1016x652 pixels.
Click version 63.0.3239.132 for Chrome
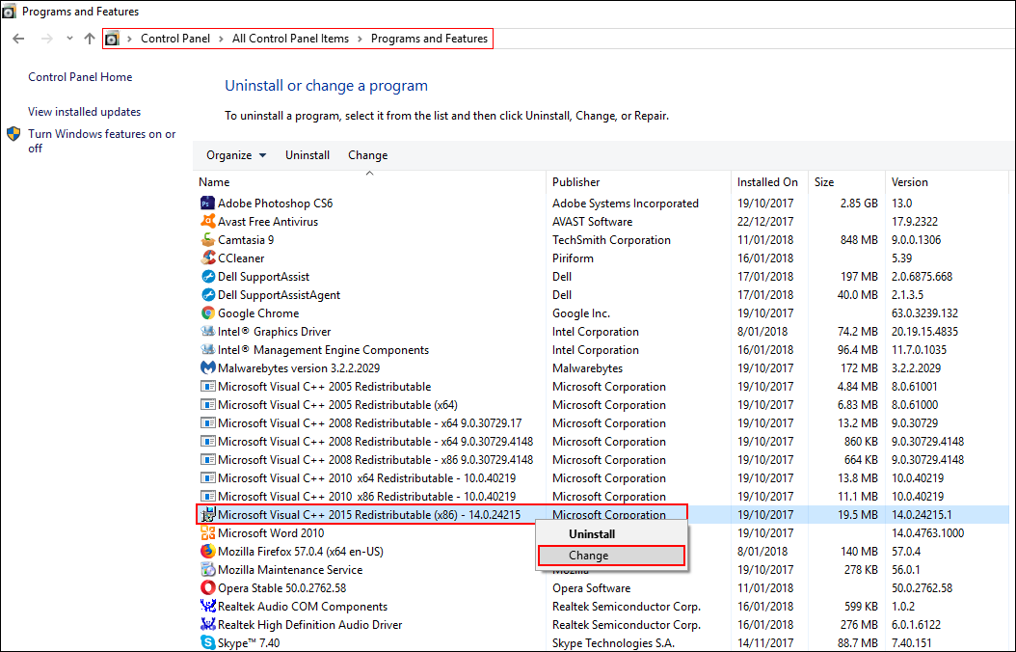click(x=924, y=313)
